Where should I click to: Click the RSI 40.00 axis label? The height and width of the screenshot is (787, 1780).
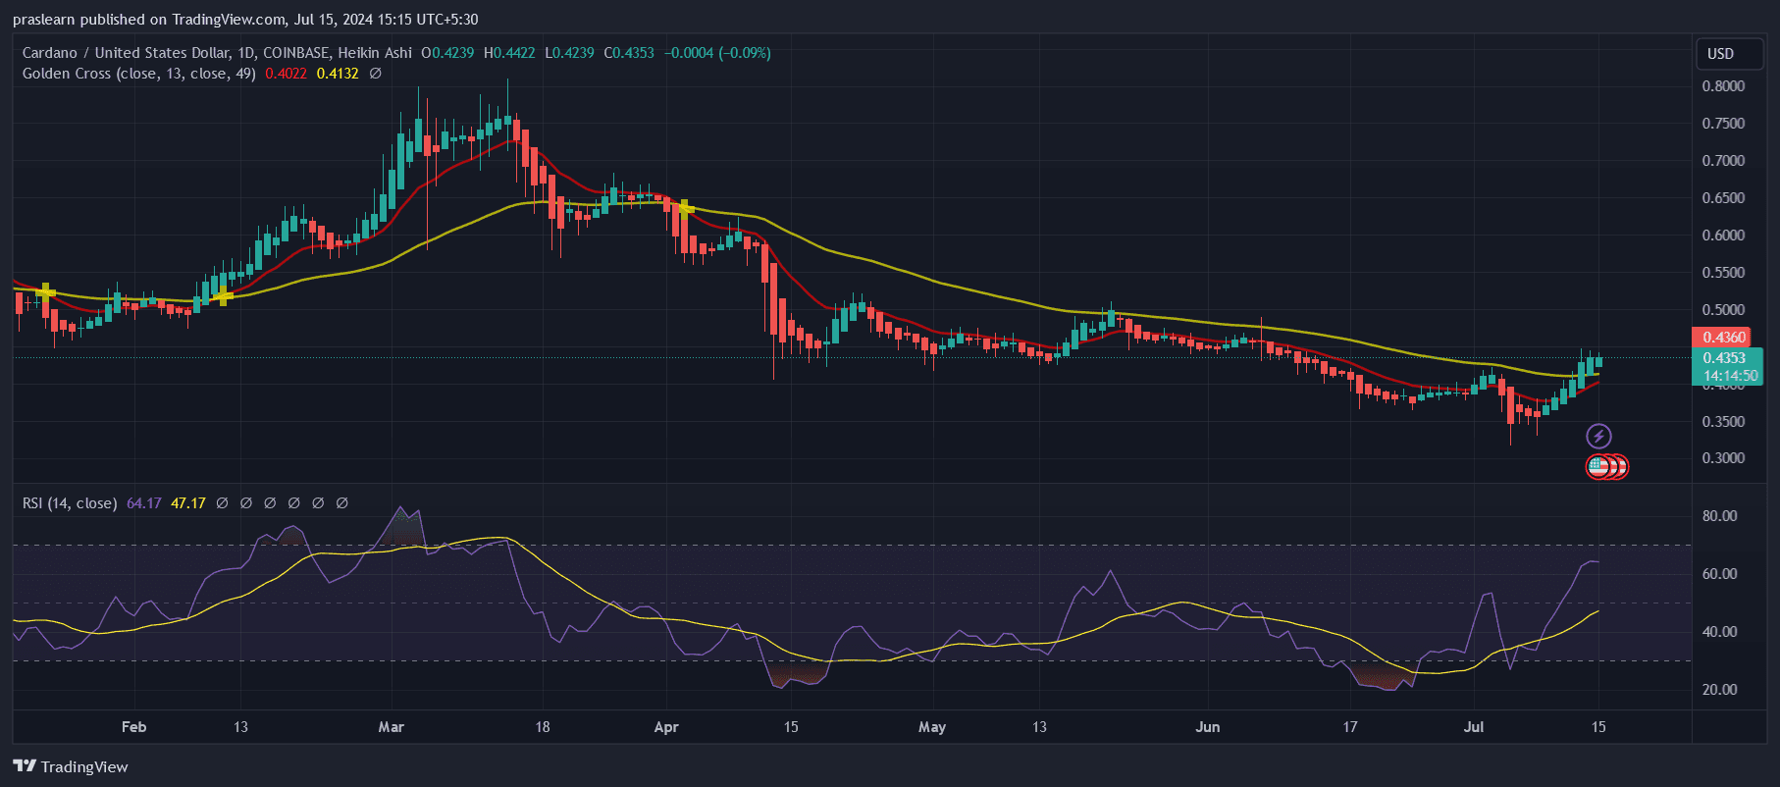1719,632
